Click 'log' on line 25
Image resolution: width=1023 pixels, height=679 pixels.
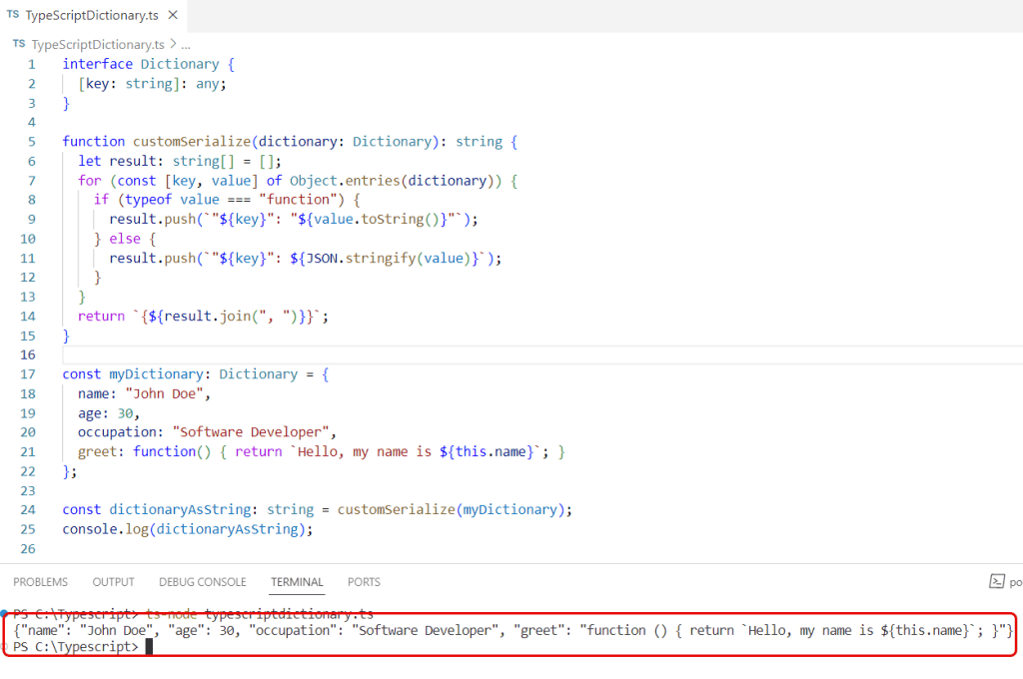[137, 529]
